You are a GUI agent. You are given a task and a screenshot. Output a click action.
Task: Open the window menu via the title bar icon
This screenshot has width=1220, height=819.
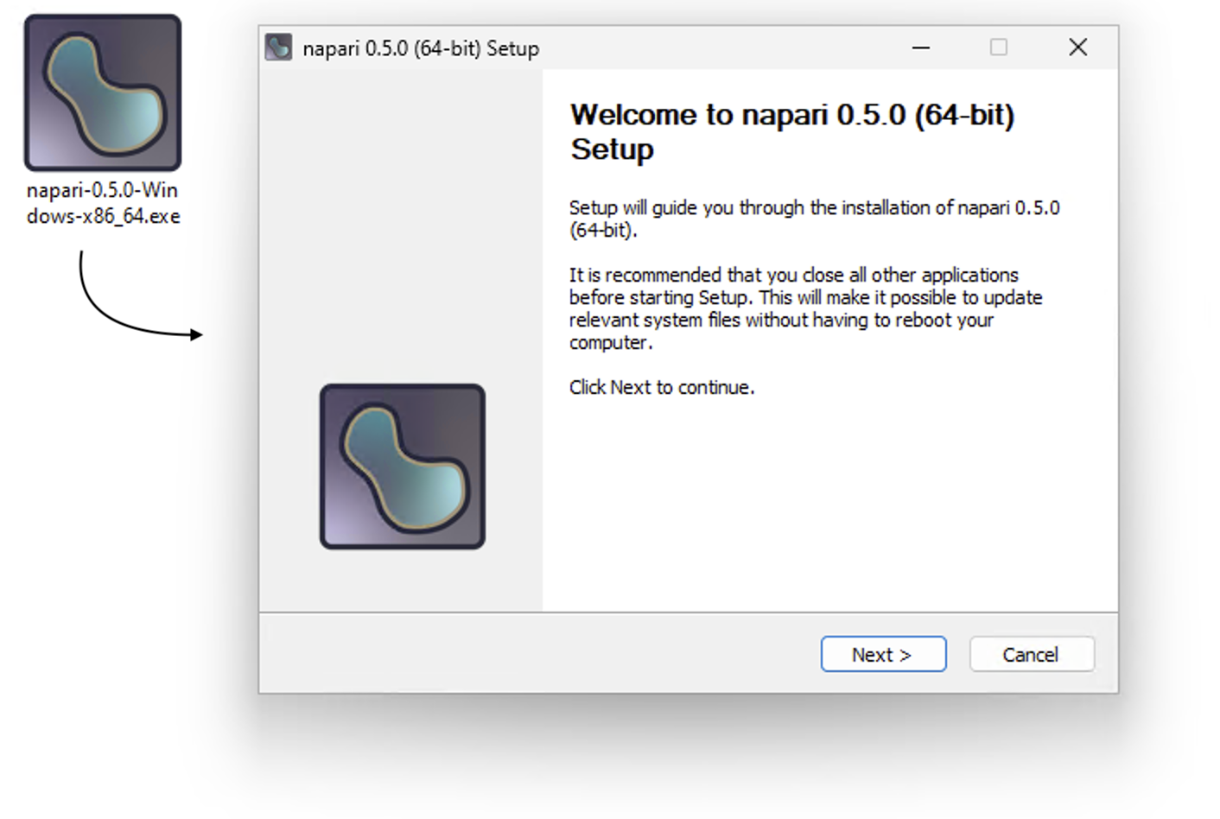pos(276,48)
